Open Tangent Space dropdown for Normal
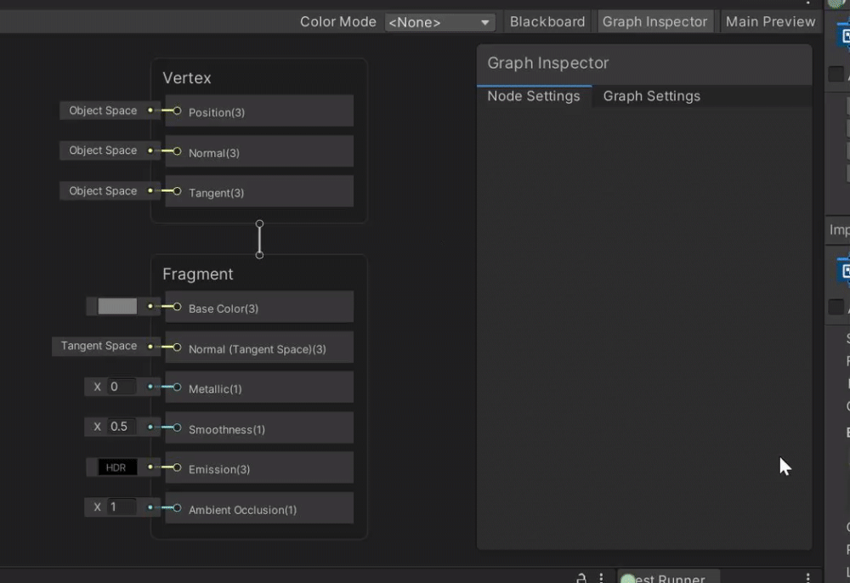The height and width of the screenshot is (583, 850). (x=99, y=346)
